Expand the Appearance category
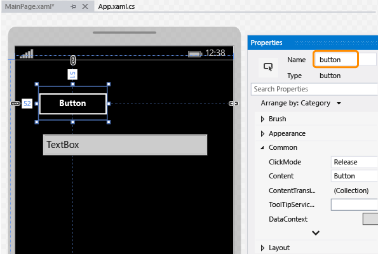 coord(262,134)
